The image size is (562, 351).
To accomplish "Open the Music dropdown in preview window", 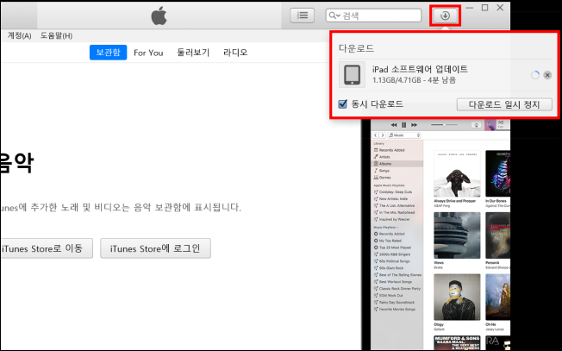I will pyautogui.click(x=404, y=135).
